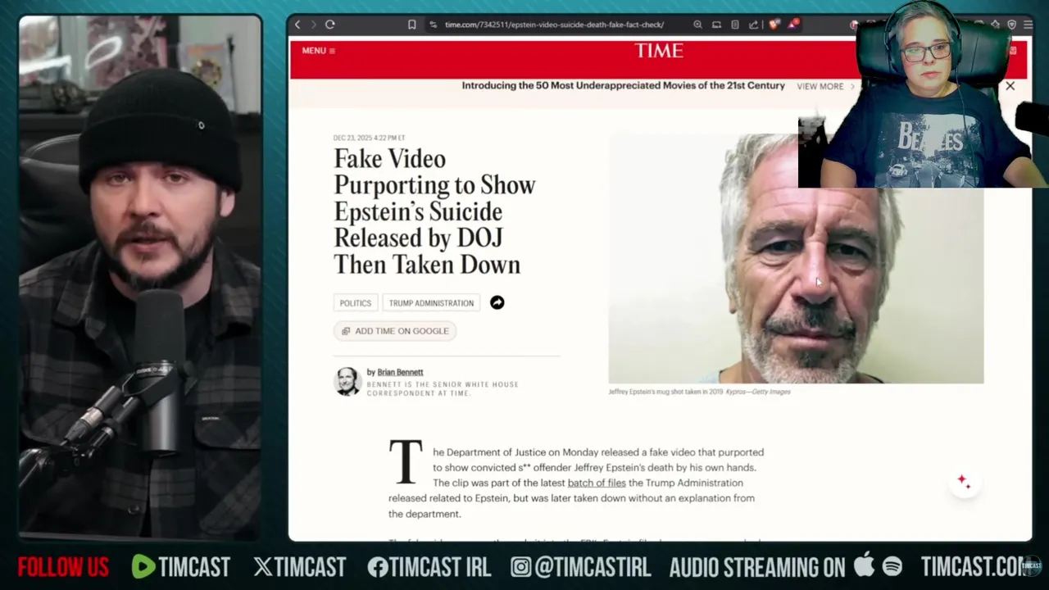Click ADD TIME ON GOOGLE button
The width and height of the screenshot is (1049, 590).
point(395,331)
